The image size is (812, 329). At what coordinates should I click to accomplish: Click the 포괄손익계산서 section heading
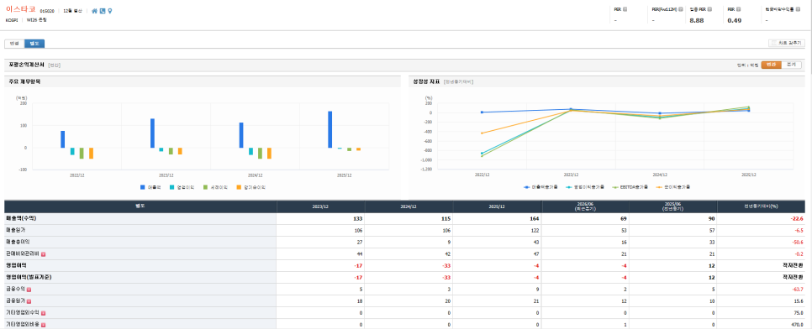(27, 65)
